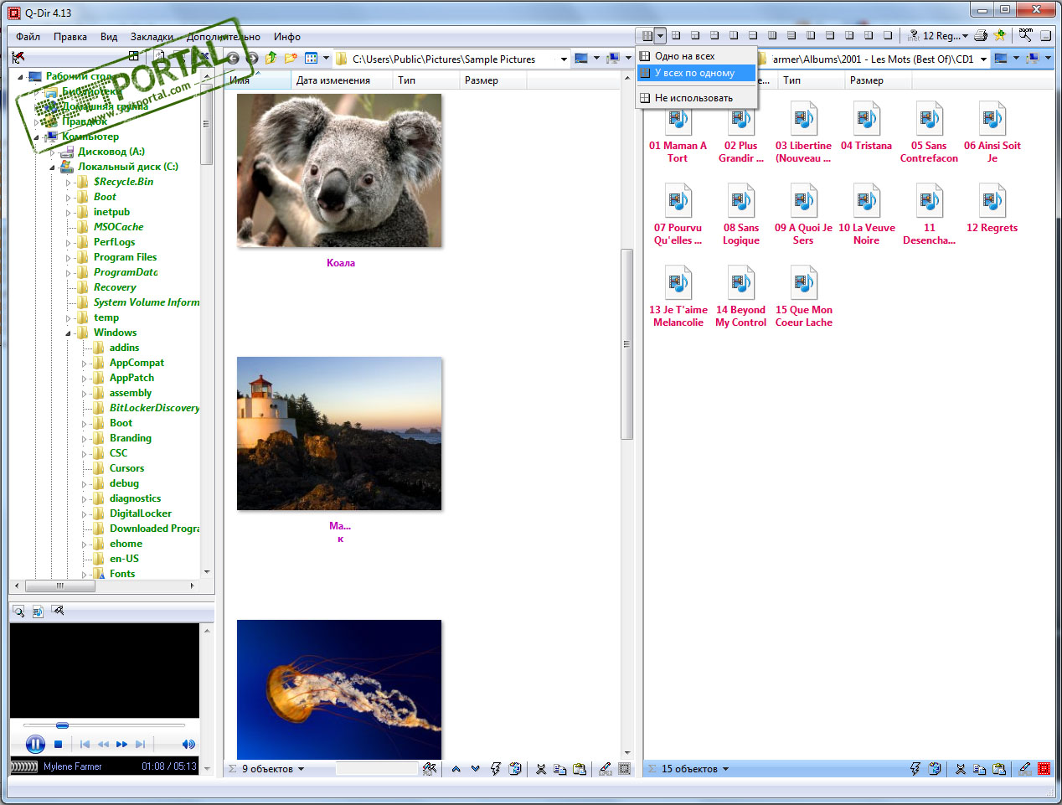Click the yellow star favorites icon
This screenshot has height=805, width=1062.
tap(999, 35)
